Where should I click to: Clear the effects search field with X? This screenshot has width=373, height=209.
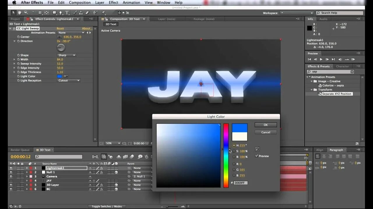(352, 72)
